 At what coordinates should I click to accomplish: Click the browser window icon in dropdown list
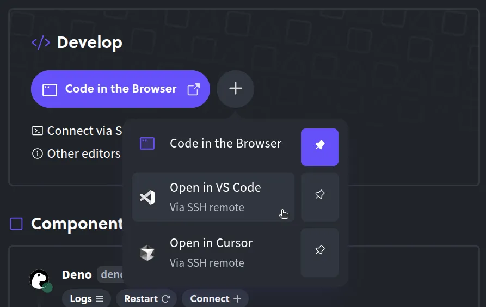[147, 144]
